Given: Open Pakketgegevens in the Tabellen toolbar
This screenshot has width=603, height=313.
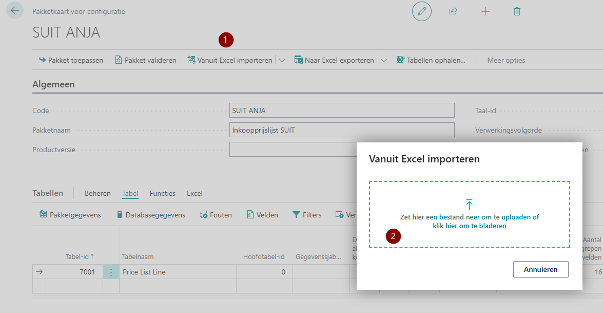Looking at the screenshot, I should (x=70, y=215).
